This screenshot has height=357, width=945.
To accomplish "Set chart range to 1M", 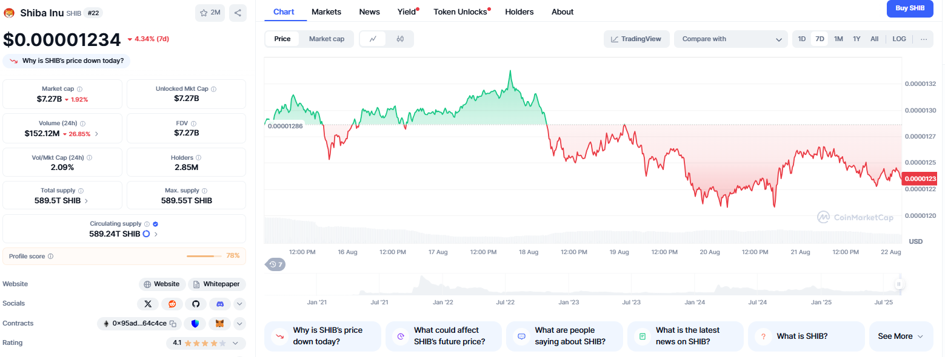I will point(838,39).
